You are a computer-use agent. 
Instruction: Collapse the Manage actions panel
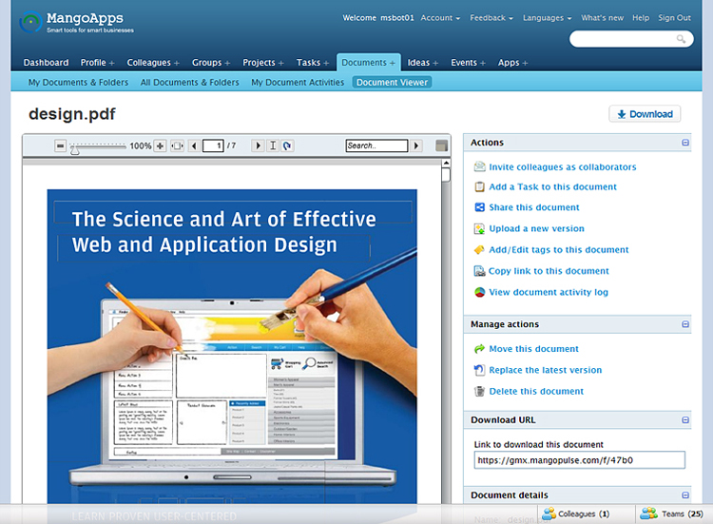coord(685,324)
